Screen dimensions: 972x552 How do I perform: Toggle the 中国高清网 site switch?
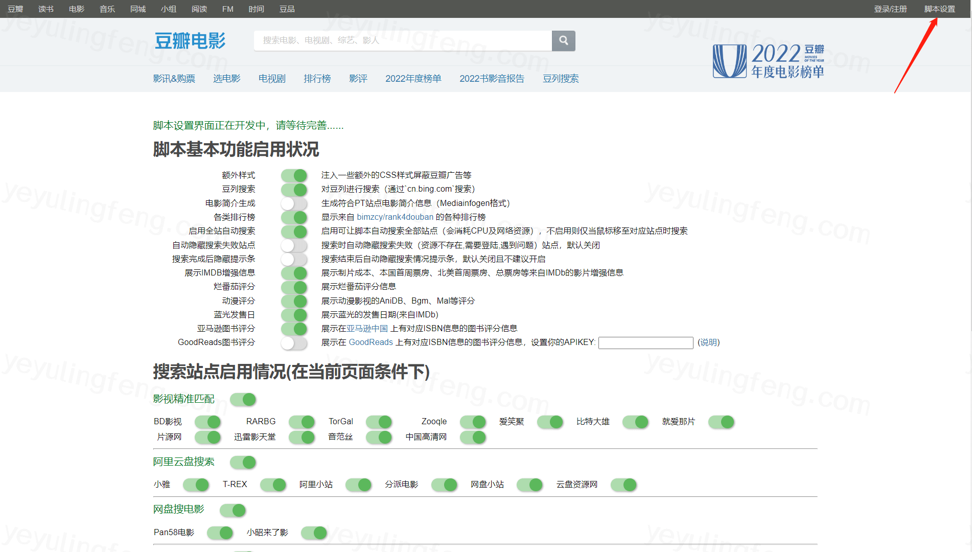pyautogui.click(x=473, y=437)
